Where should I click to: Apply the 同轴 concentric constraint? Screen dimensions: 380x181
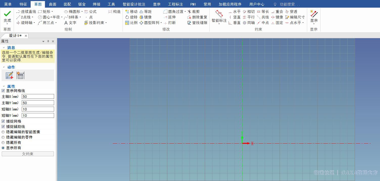coord(249,23)
